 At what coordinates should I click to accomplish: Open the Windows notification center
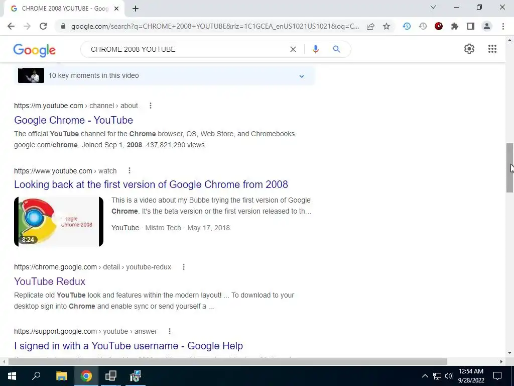pyautogui.click(x=497, y=376)
